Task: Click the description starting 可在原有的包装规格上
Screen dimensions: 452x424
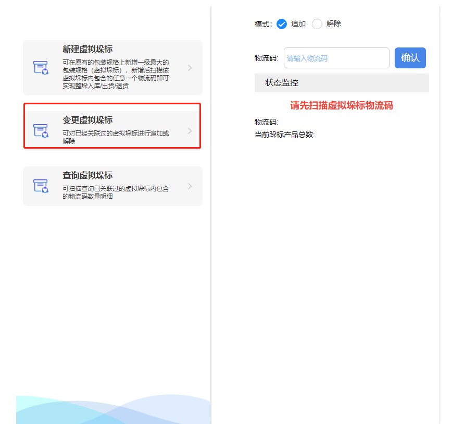Action: [x=116, y=74]
